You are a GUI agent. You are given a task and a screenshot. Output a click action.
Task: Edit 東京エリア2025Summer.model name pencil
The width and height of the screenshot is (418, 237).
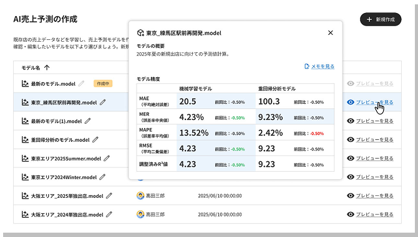pyautogui.click(x=107, y=159)
